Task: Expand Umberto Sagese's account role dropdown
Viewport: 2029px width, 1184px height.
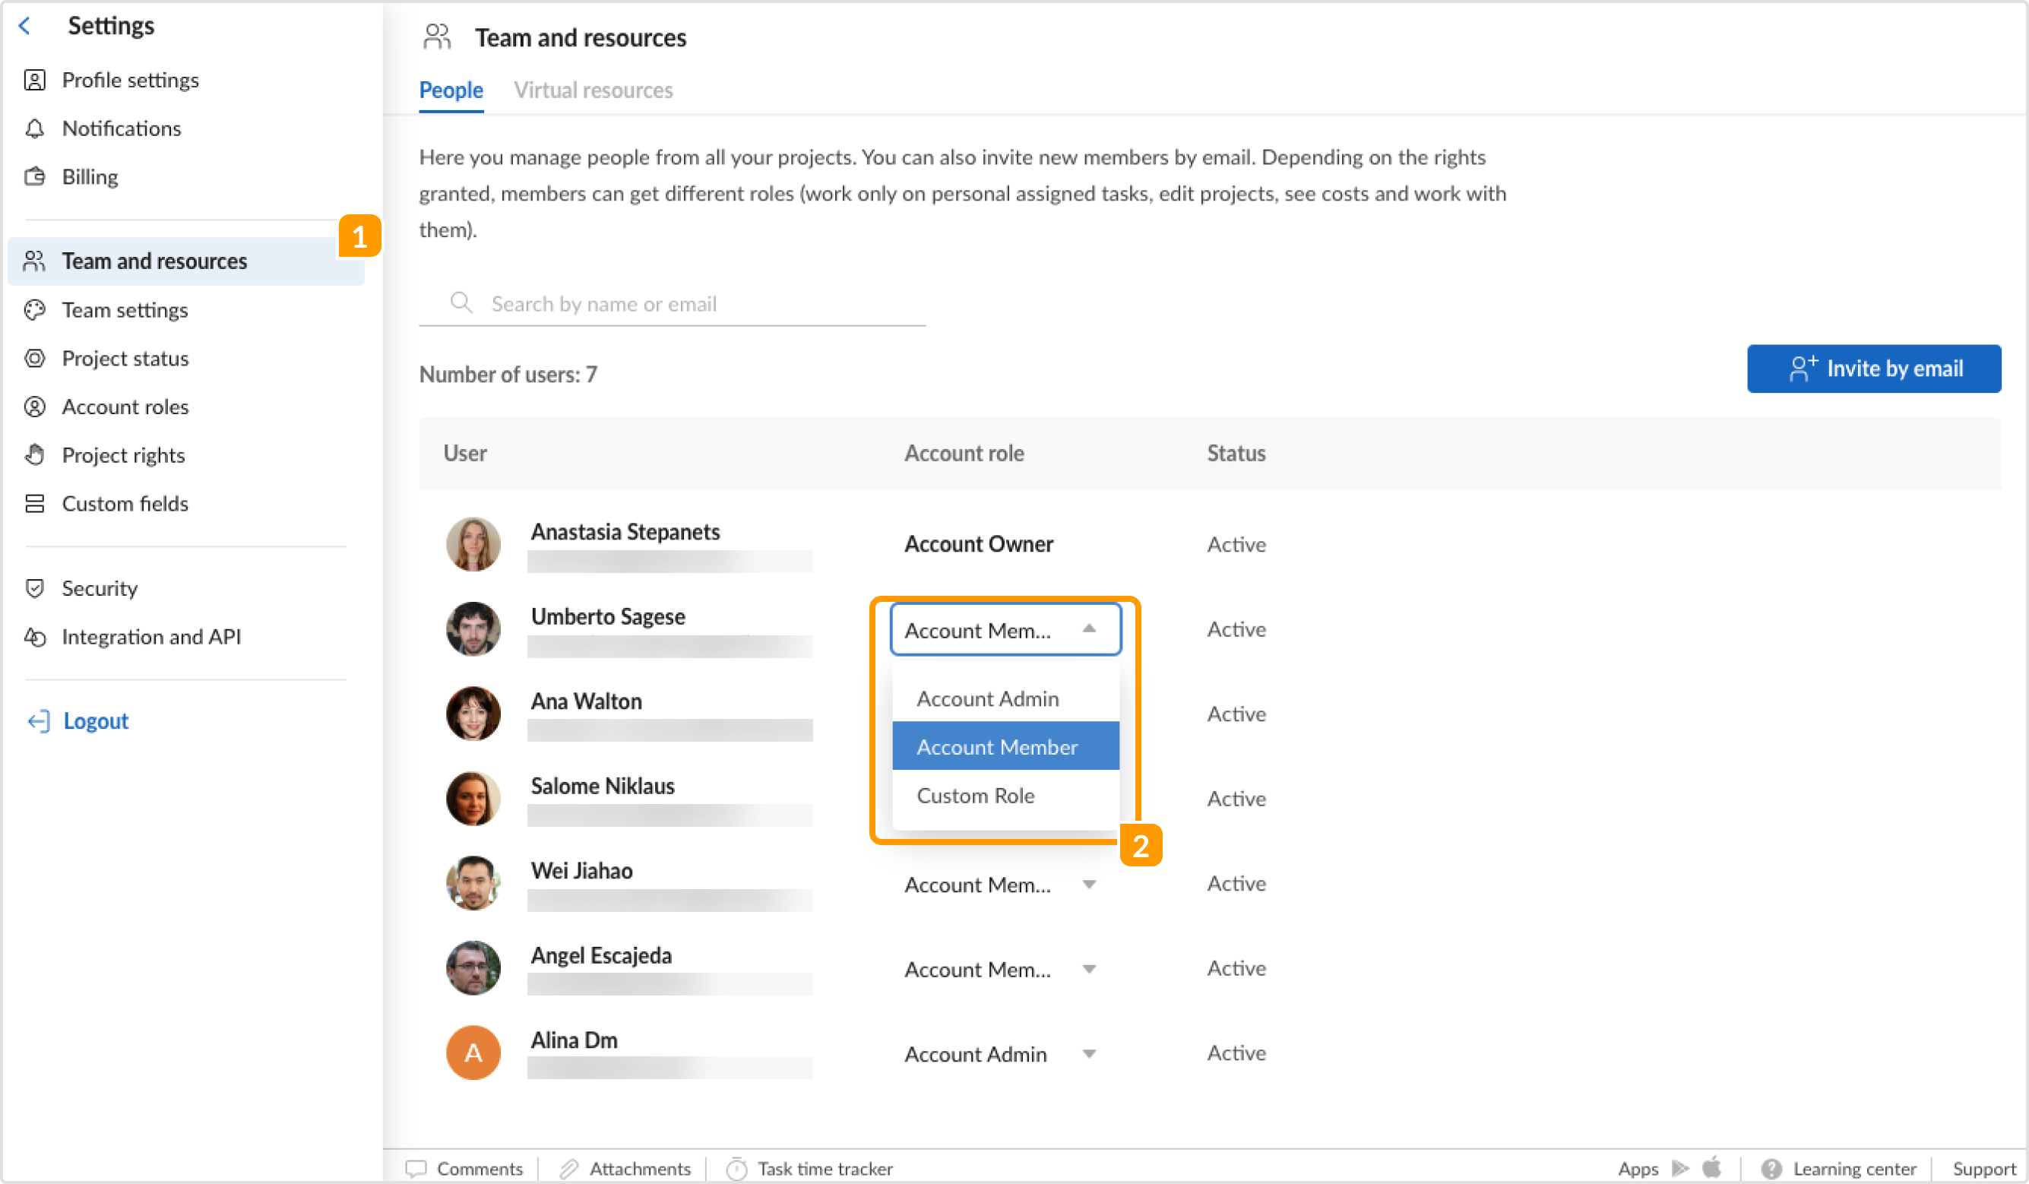Action: pyautogui.click(x=1005, y=629)
